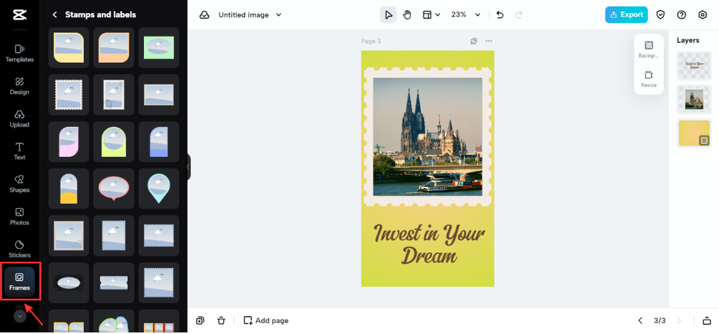719x334 pixels.
Task: Select the pointer select tool
Action: pyautogui.click(x=388, y=15)
